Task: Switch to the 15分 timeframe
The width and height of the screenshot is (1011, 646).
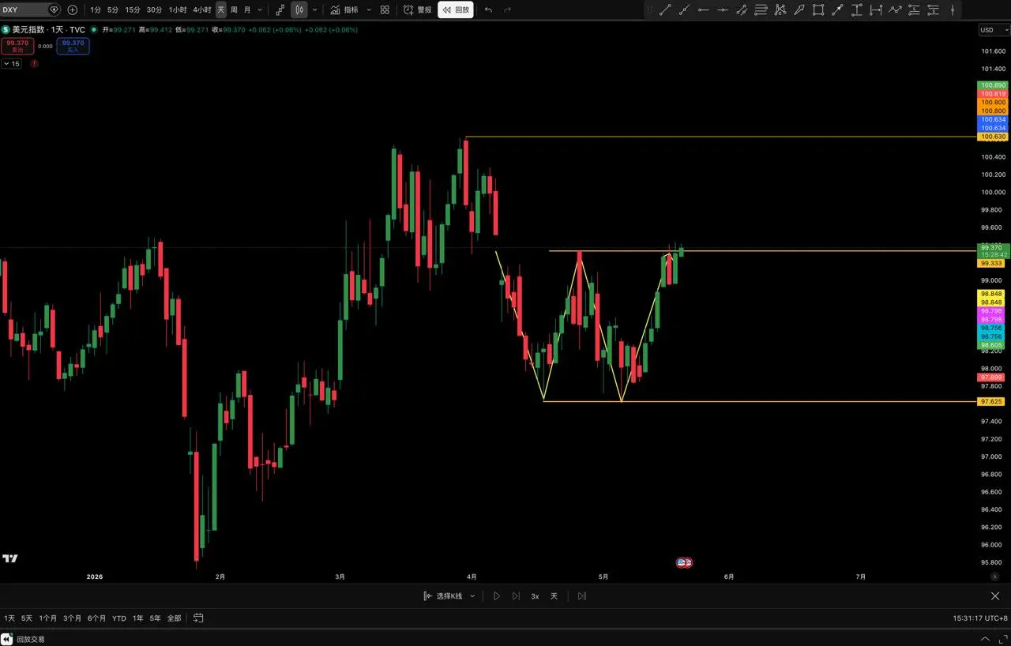Action: tap(133, 9)
